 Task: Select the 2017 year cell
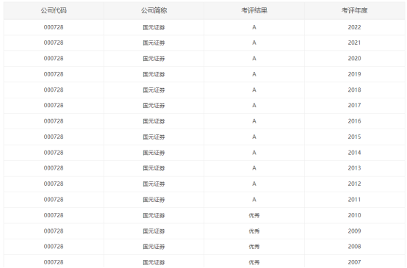click(354, 105)
